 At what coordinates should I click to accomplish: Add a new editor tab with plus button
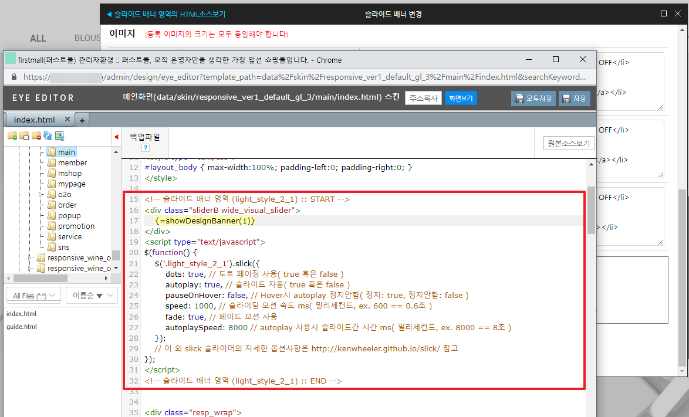(x=82, y=120)
